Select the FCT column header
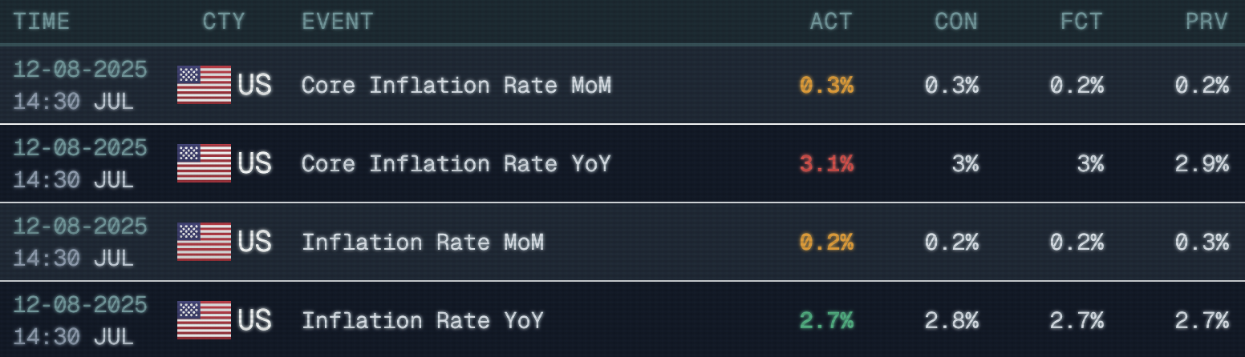This screenshot has width=1245, height=357. click(x=1082, y=22)
